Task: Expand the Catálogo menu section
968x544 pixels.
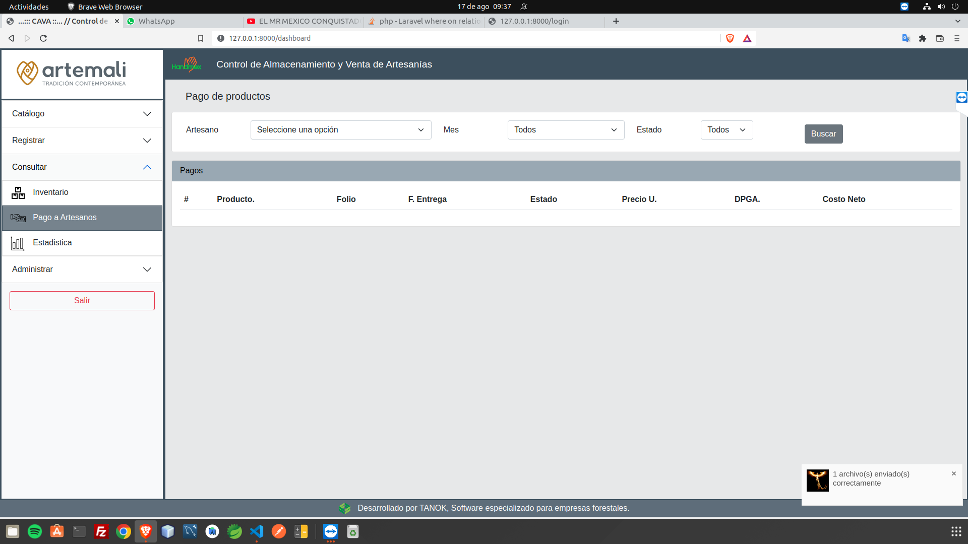Action: 82,114
